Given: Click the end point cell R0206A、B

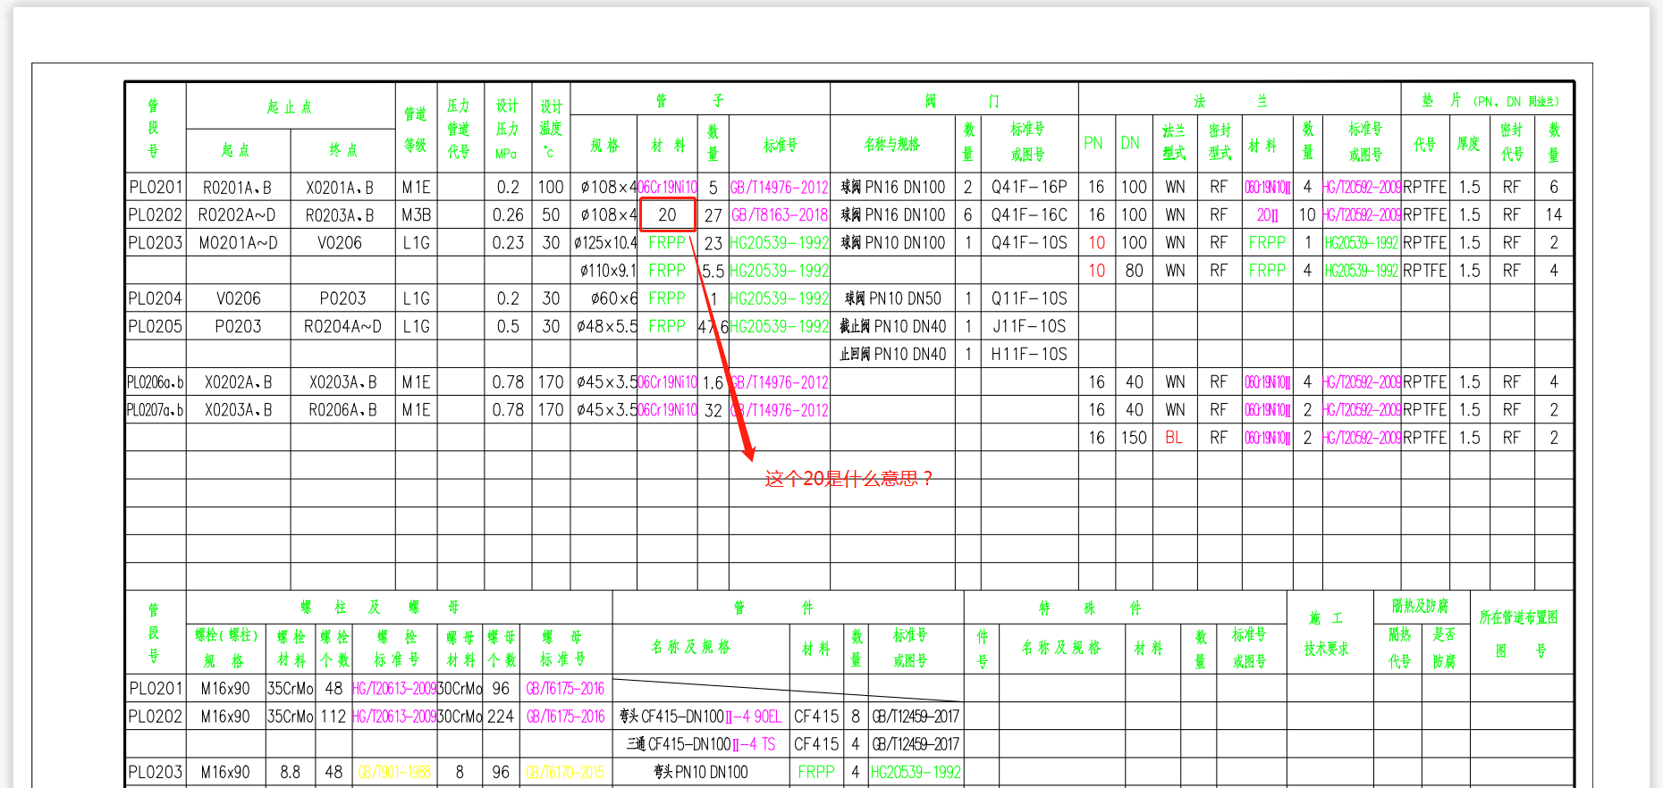Looking at the screenshot, I should tap(342, 410).
